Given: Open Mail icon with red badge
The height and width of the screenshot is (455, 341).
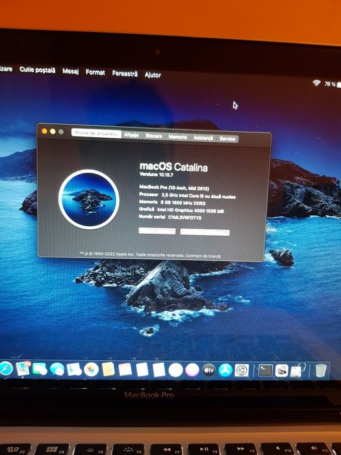Looking at the screenshot, I should coord(23,369).
